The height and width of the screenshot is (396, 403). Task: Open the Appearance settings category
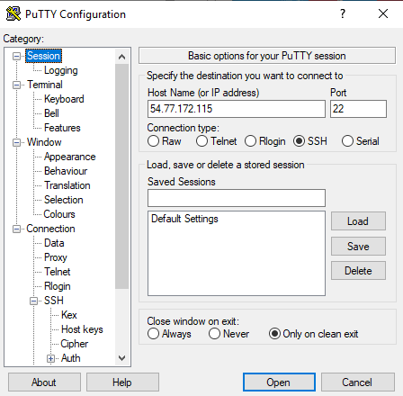[69, 157]
